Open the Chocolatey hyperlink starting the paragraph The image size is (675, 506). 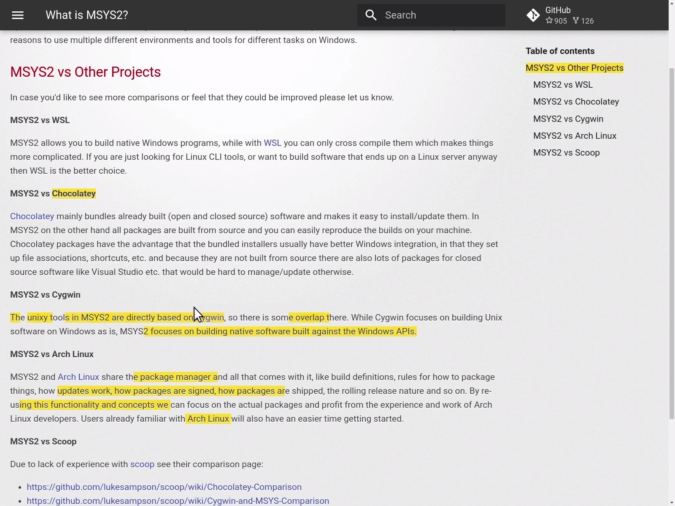pos(32,216)
